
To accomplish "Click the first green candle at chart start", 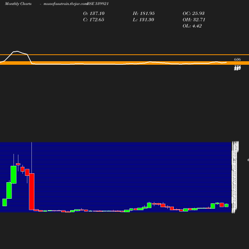I will click(4, 202).
